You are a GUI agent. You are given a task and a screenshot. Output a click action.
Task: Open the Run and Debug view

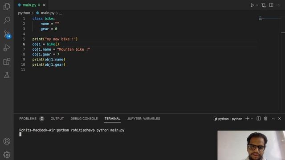[7, 48]
